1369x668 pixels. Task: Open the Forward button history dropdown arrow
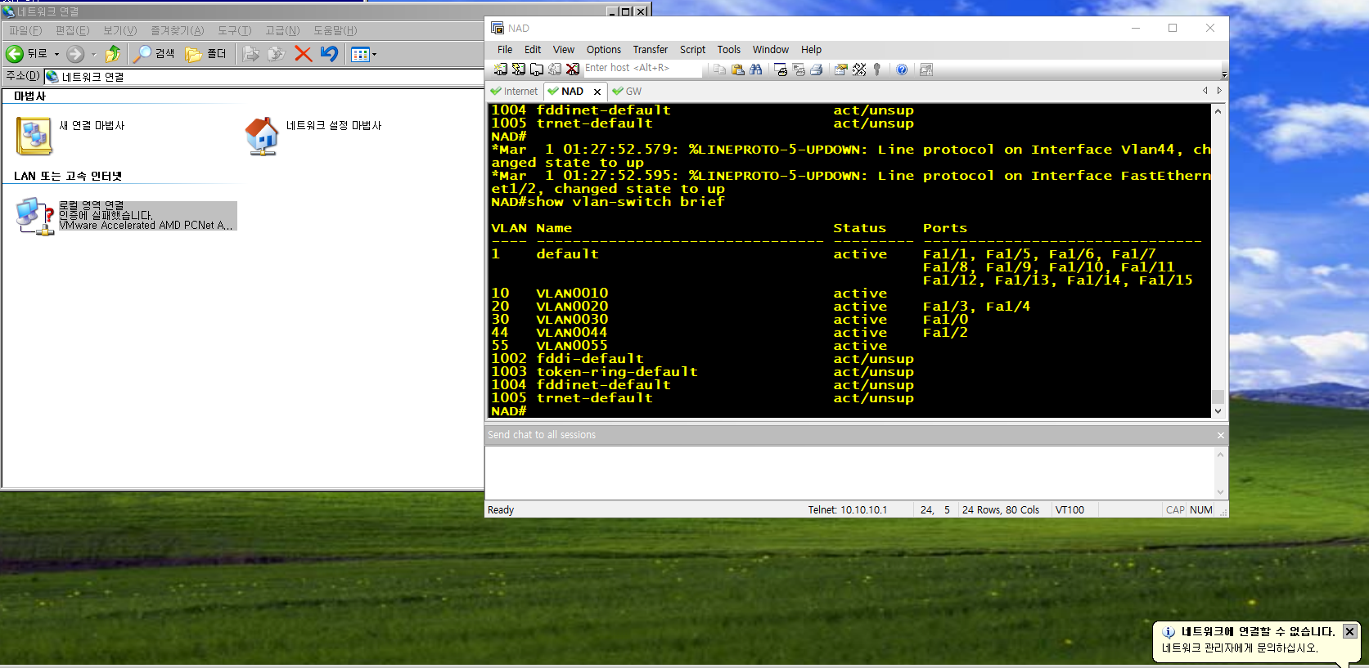point(93,54)
